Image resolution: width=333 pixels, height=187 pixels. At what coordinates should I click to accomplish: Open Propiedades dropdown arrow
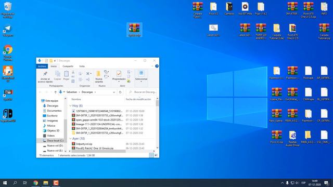click(x=119, y=82)
